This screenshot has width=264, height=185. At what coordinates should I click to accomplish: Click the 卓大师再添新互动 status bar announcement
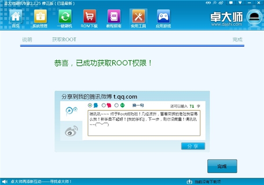(x=41, y=181)
